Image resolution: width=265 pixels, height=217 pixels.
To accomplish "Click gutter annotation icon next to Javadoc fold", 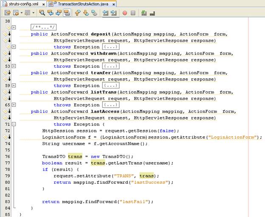I will [8, 27].
